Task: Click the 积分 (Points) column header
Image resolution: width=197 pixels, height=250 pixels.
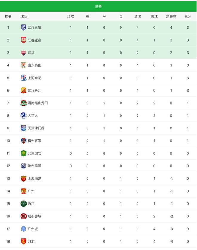Action: [188, 16]
